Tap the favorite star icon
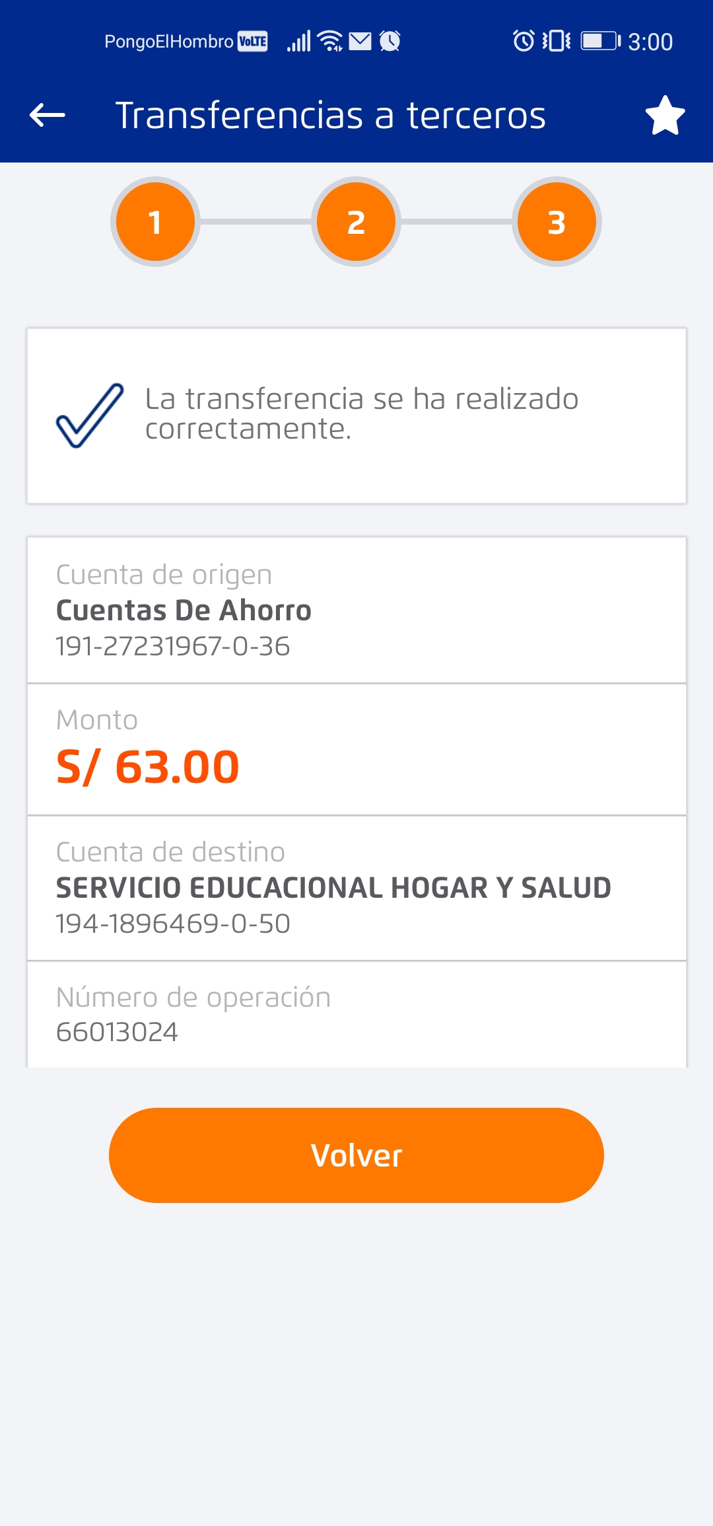This screenshot has height=1526, width=713. 665,115
